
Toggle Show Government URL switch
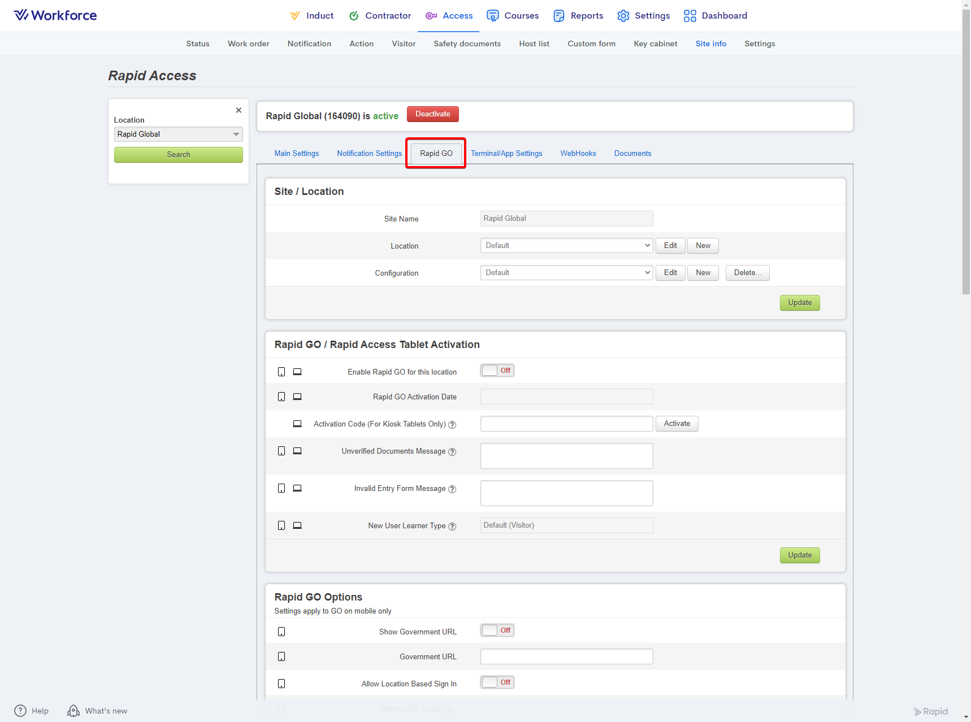497,630
